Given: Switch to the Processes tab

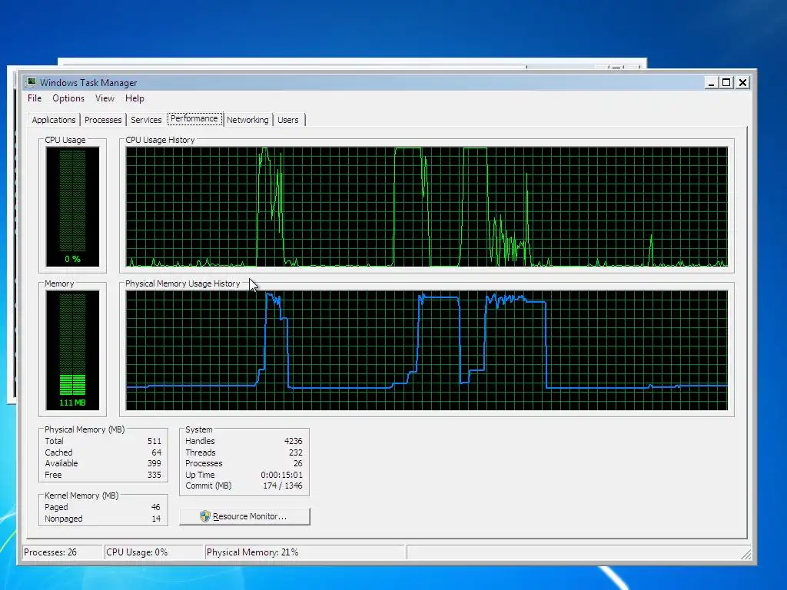Looking at the screenshot, I should click(x=103, y=120).
